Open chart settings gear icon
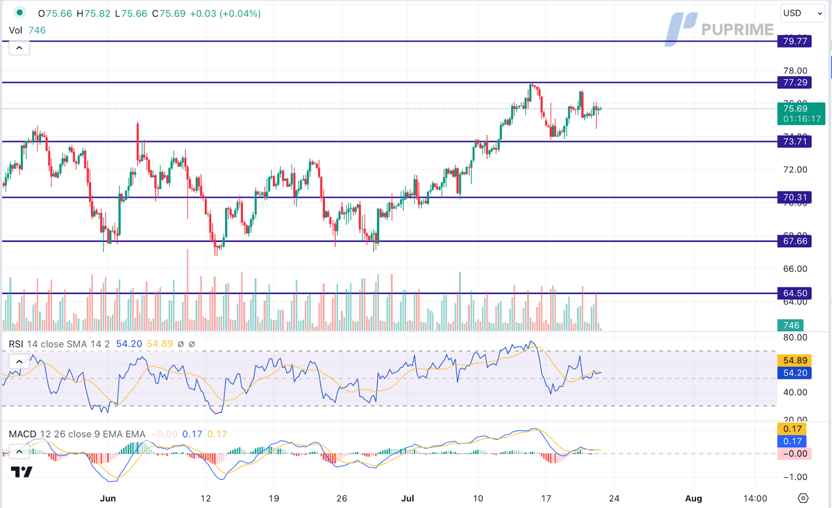Viewport: 832px width, 508px height. coord(803,498)
